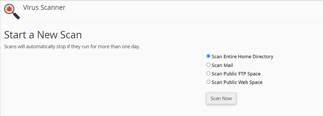323x116 pixels.
Task: Click the "Scan Public Web Space" label text
Action: coord(237,82)
